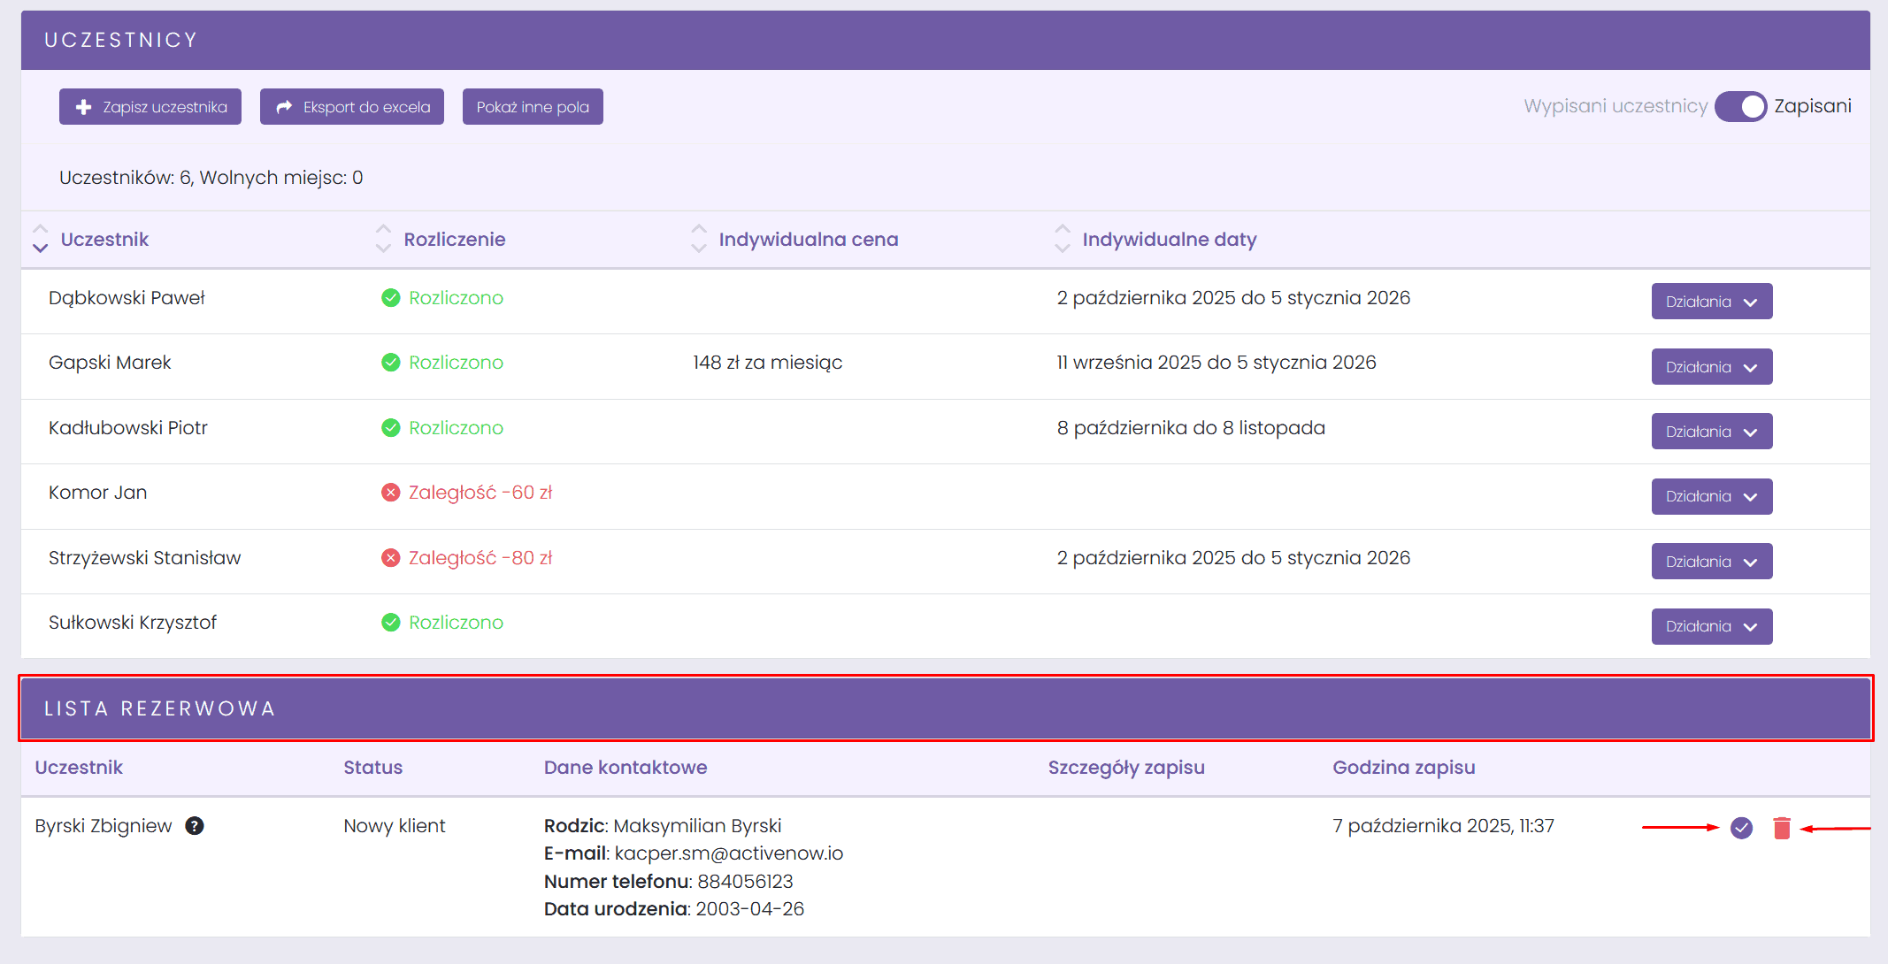
Task: Toggle the Wypisani uczestnicy / Zapisani switch
Action: 1739,106
